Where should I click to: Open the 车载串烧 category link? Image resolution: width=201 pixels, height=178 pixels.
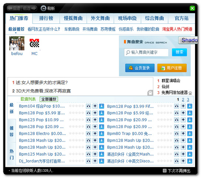pos(72,29)
